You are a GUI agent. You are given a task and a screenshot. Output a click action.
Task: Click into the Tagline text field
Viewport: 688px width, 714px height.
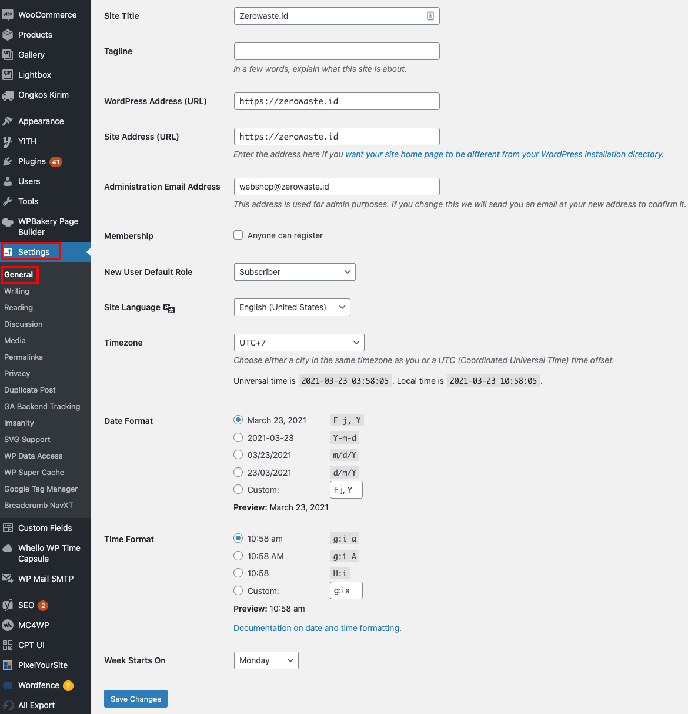click(336, 51)
